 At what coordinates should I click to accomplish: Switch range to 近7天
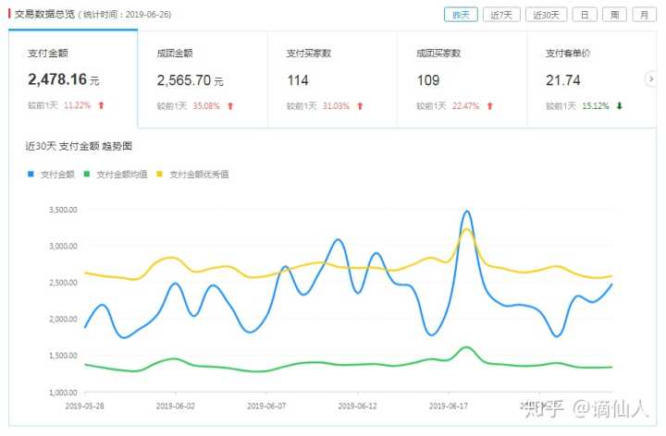(x=502, y=15)
